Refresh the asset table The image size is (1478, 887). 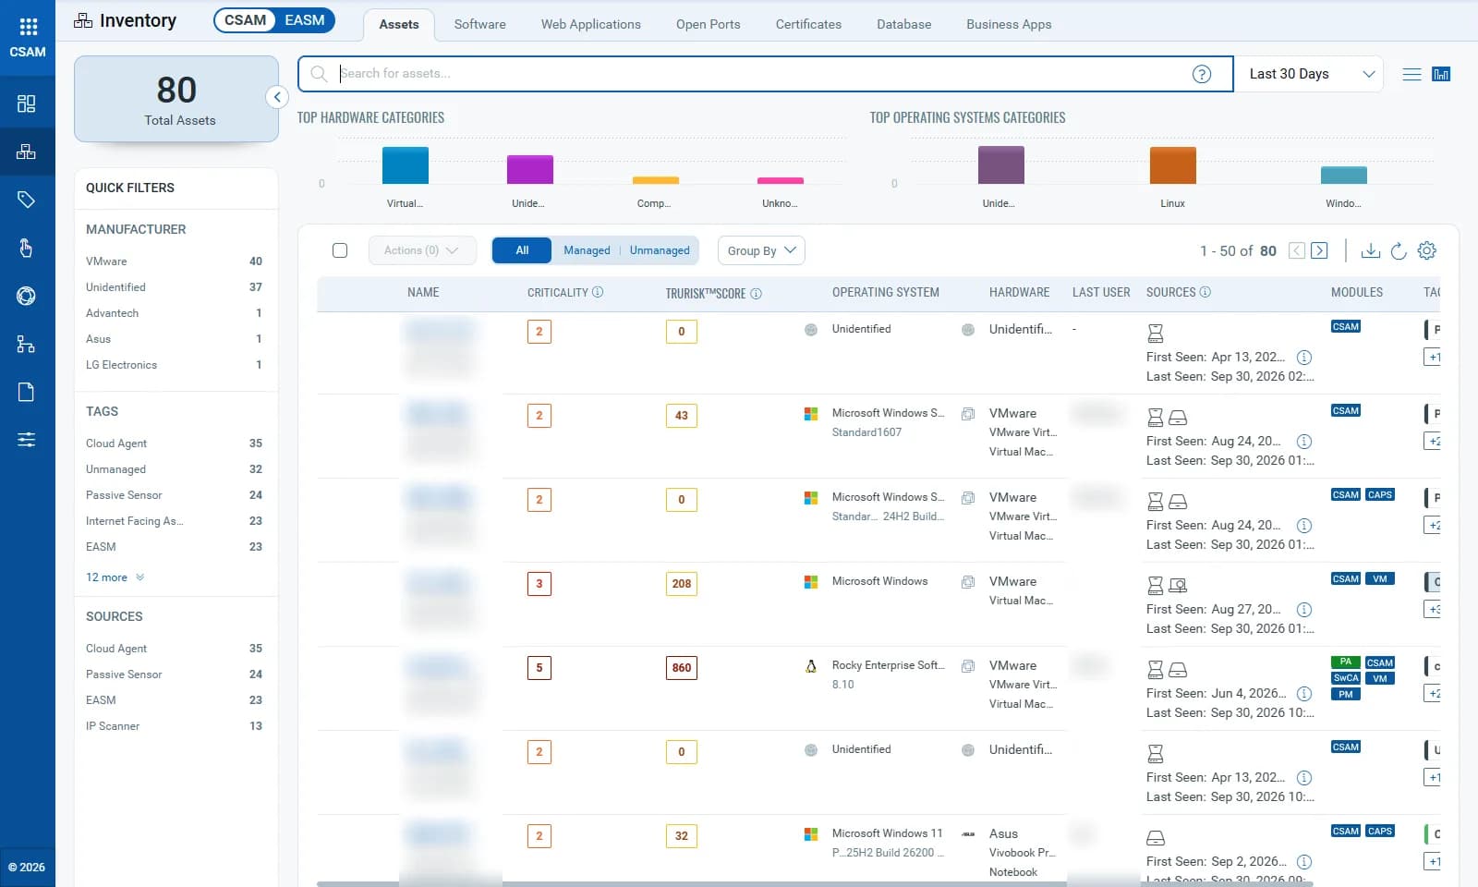1399,250
